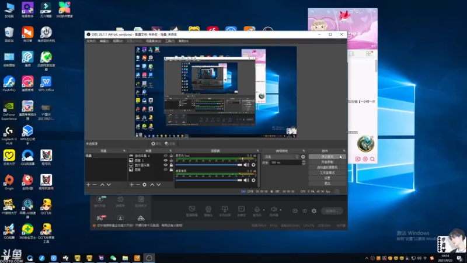Open the 帮助(H) menu in OBS

point(183,41)
